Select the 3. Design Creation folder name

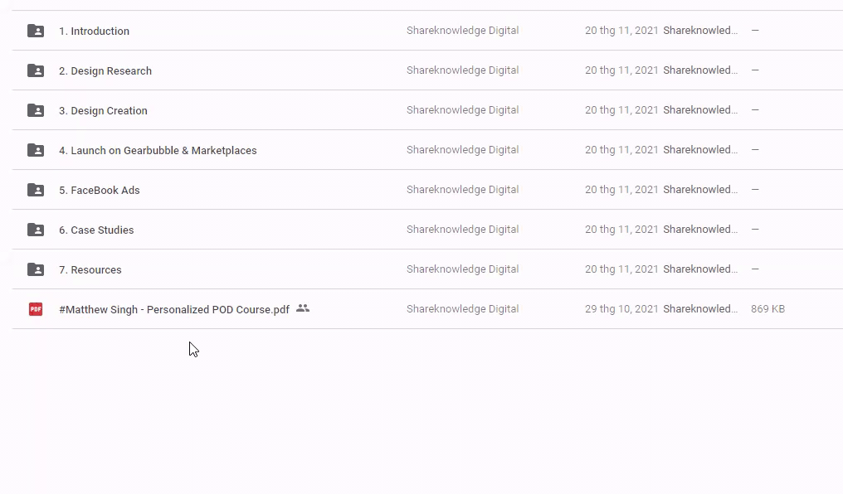103,111
